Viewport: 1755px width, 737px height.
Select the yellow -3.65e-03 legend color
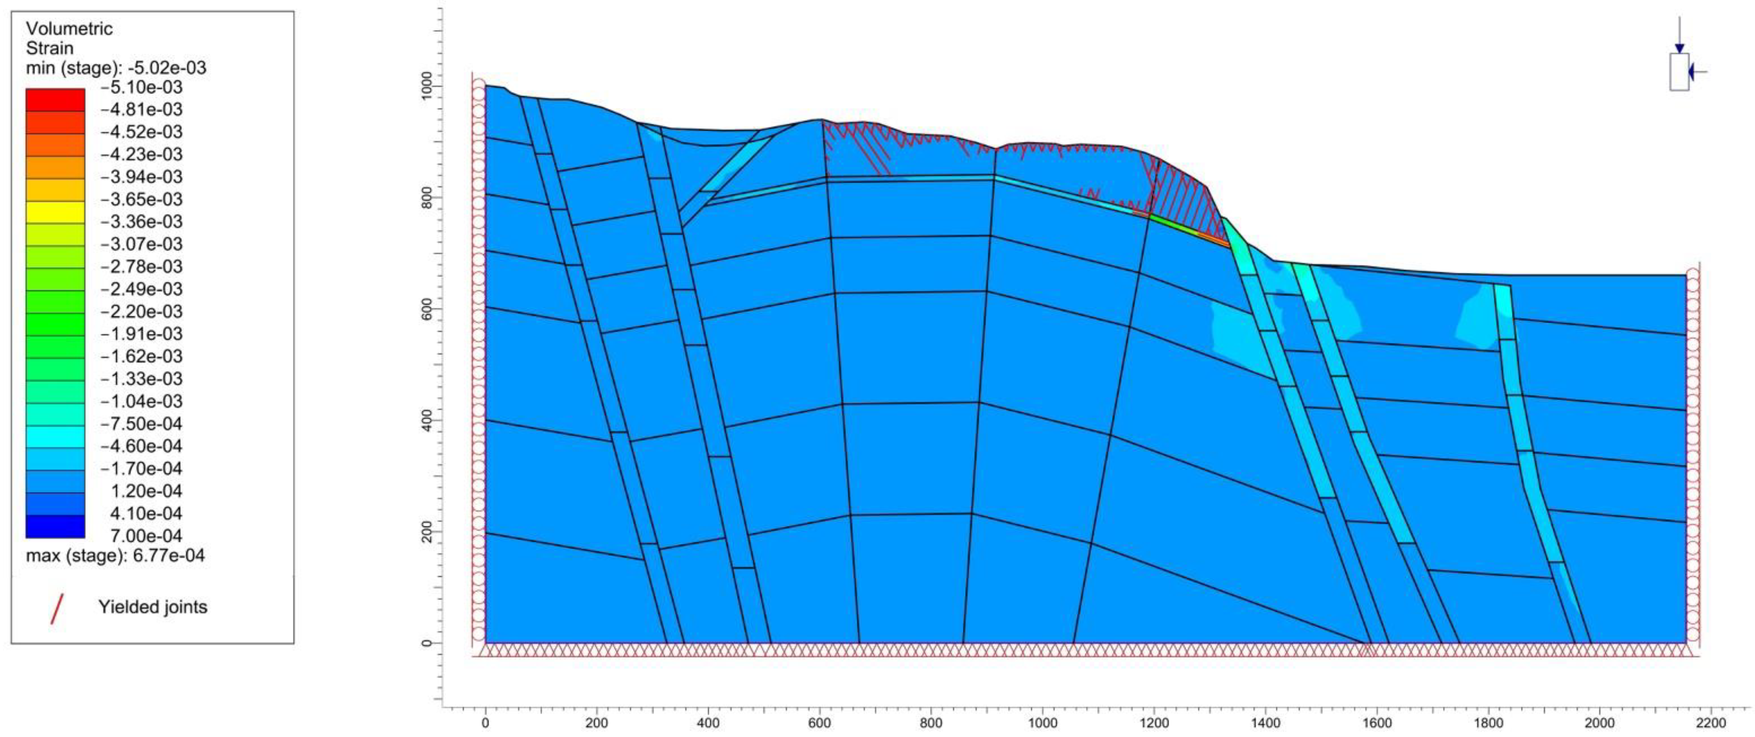[x=55, y=212]
